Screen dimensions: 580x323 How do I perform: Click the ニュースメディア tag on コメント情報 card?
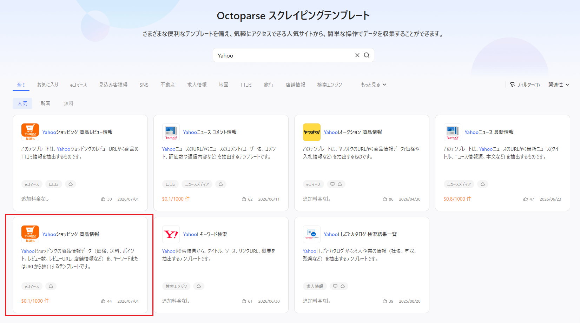[197, 184]
